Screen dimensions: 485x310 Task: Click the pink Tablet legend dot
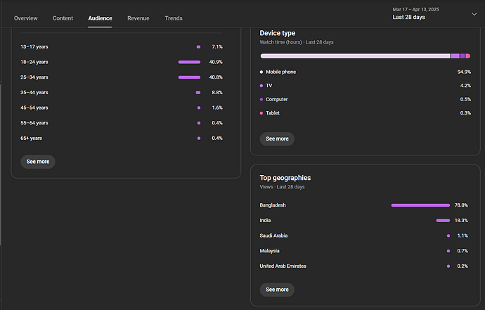(x=261, y=113)
